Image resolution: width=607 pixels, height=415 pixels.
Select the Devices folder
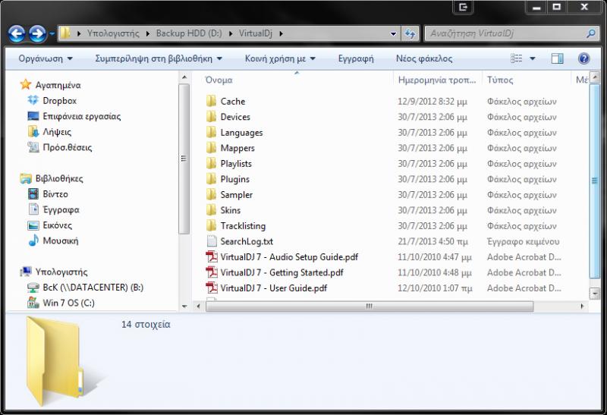click(228, 117)
